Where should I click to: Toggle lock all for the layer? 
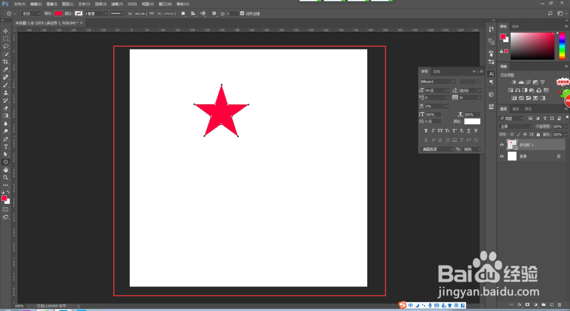tap(538, 134)
